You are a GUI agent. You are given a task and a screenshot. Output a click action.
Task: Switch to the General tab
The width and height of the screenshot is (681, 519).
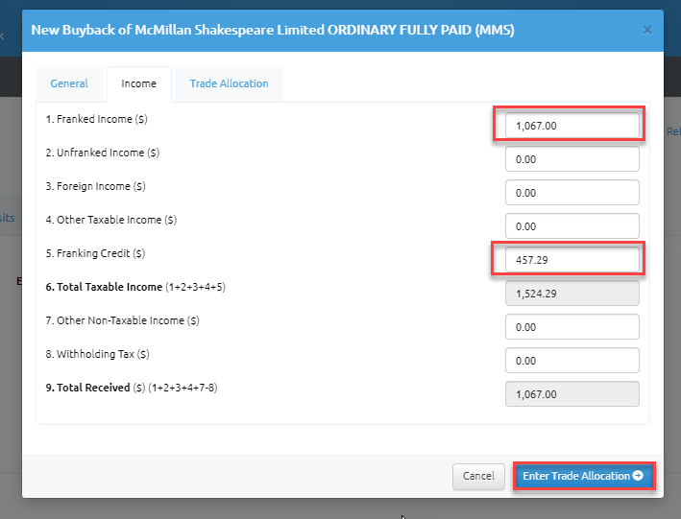coord(69,83)
